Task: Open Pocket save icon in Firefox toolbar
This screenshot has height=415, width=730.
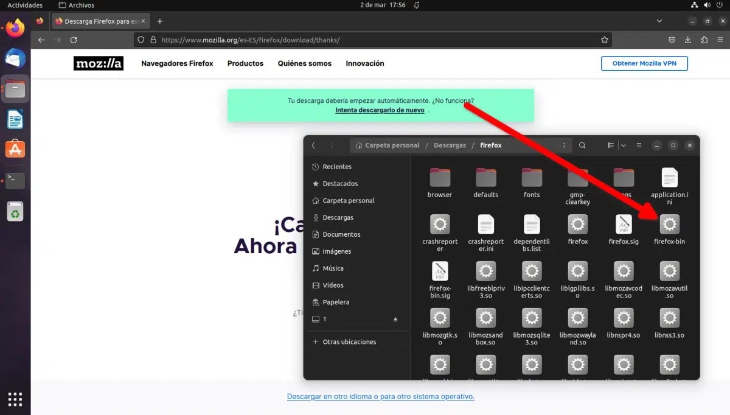Action: coord(672,40)
